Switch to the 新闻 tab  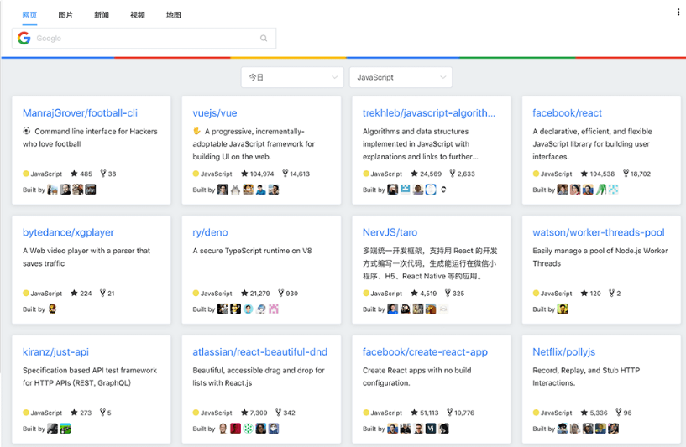[102, 15]
